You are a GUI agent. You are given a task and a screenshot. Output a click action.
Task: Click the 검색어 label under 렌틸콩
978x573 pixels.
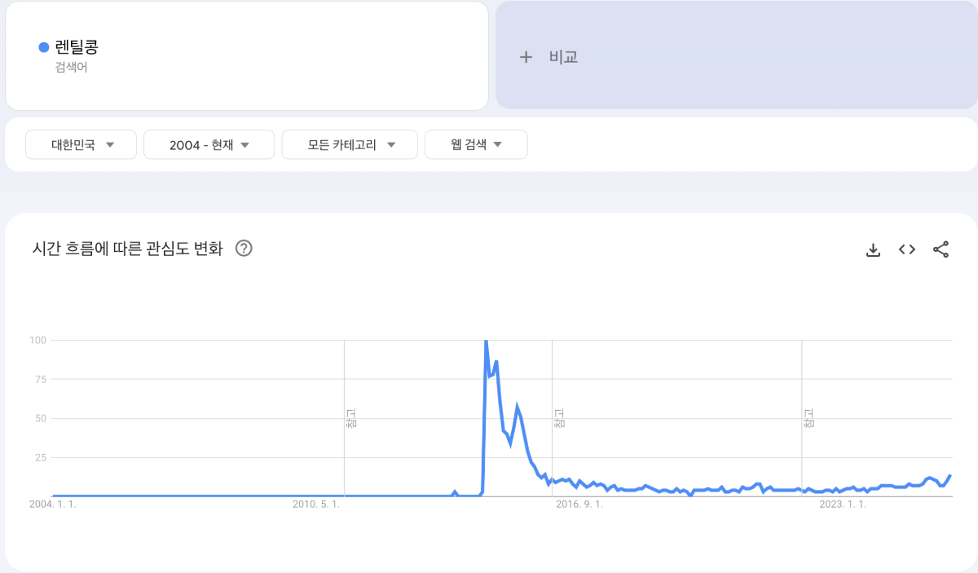[x=71, y=68]
